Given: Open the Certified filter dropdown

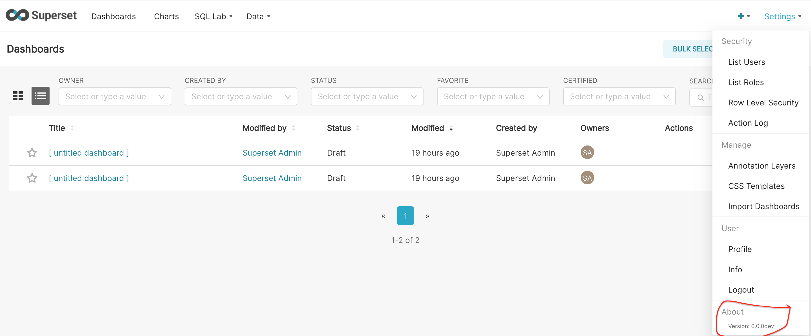Looking at the screenshot, I should click(619, 96).
